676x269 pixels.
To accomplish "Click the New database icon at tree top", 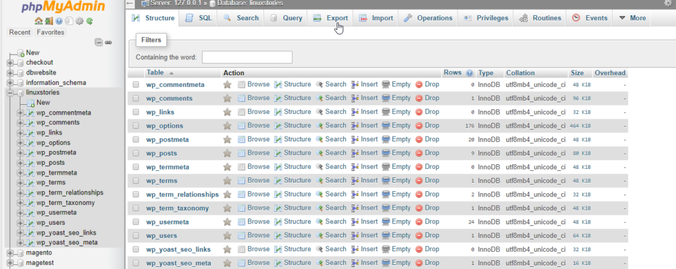I will [x=20, y=53].
